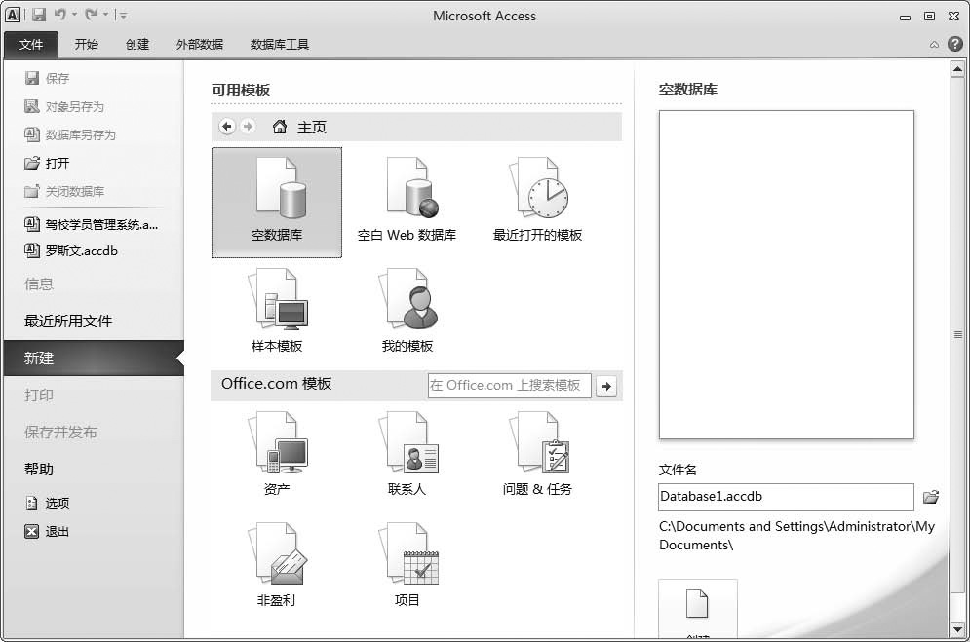This screenshot has height=642, width=970.
Task: Open Customize Quick Access Toolbar dropdown
Action: point(123,15)
